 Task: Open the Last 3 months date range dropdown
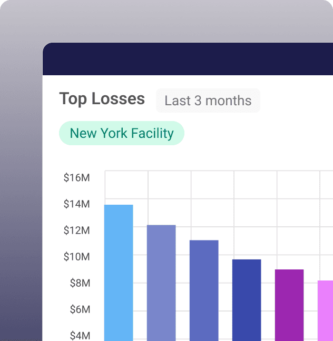[208, 101]
